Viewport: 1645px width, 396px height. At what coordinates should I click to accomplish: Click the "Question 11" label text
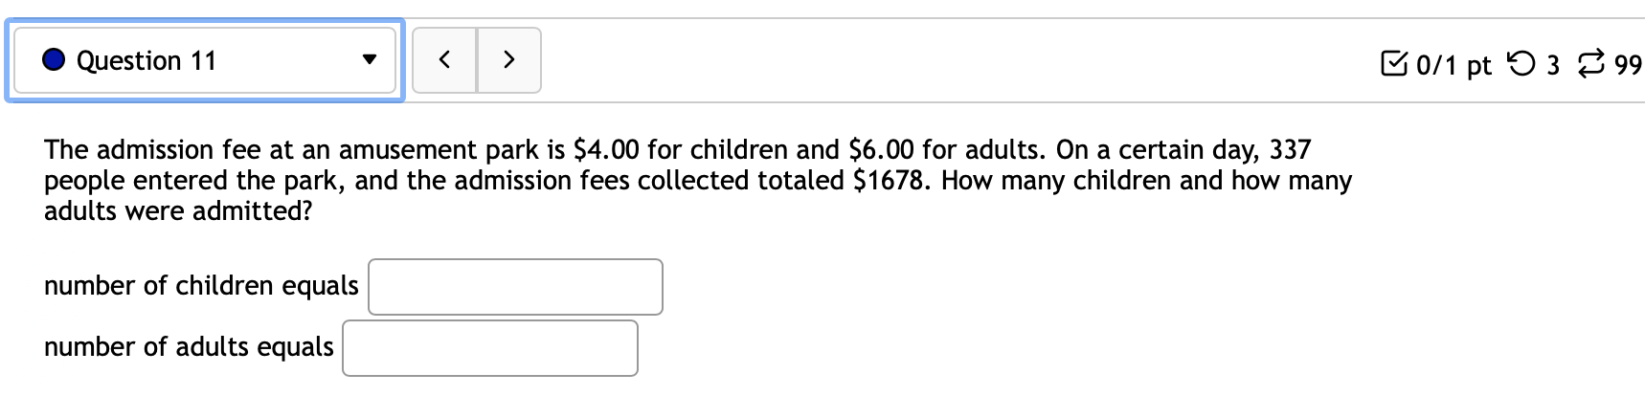[146, 61]
